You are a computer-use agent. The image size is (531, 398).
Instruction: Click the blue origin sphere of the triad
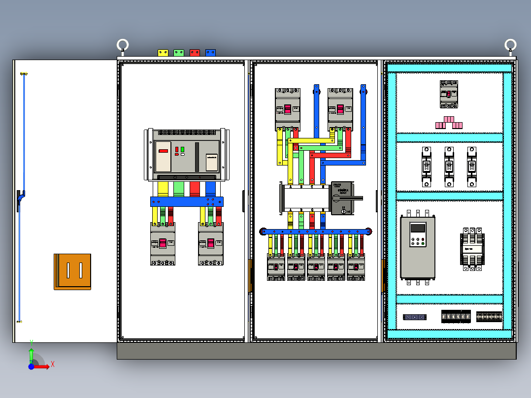click(31, 367)
